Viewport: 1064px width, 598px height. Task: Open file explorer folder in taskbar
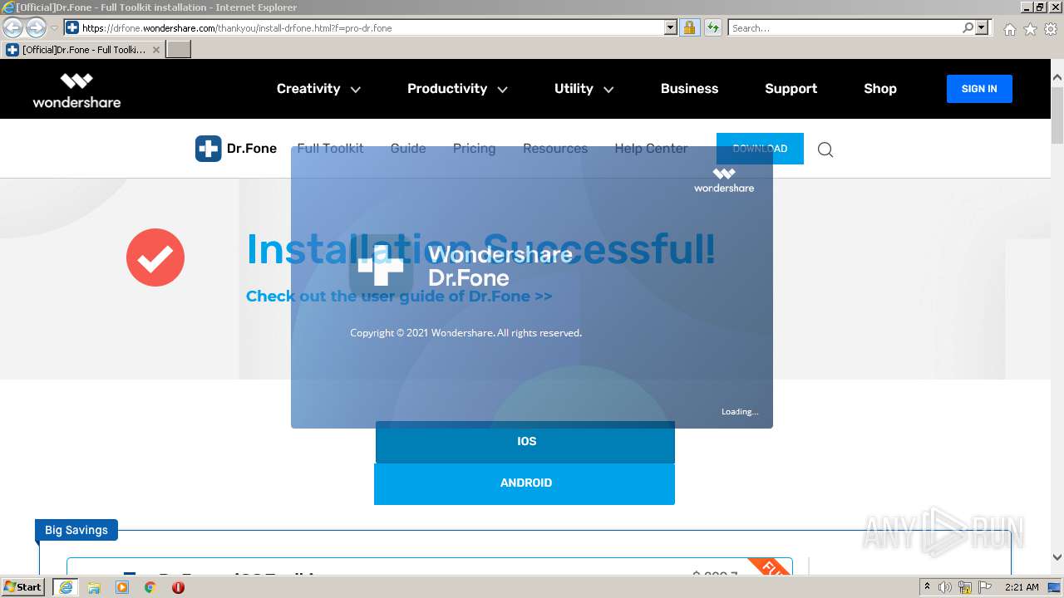(94, 587)
